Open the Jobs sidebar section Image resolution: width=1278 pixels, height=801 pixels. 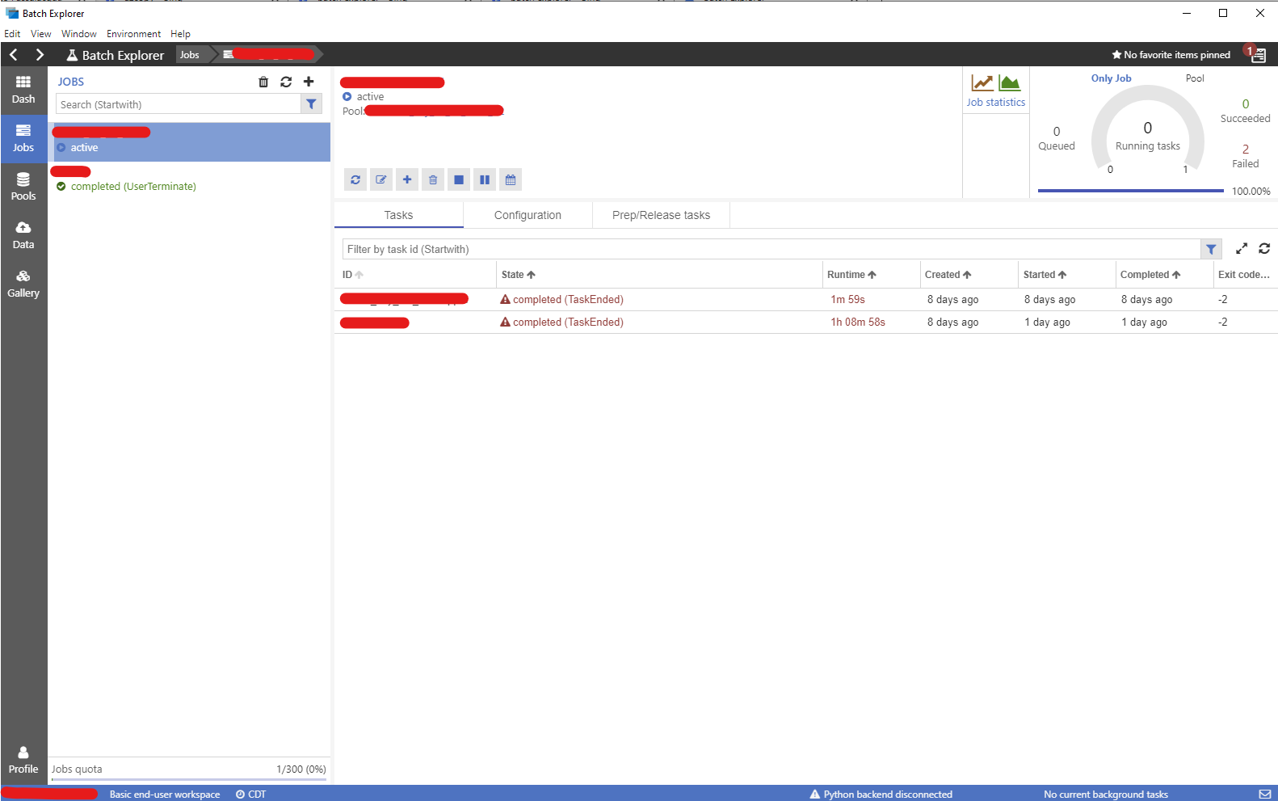(23, 138)
